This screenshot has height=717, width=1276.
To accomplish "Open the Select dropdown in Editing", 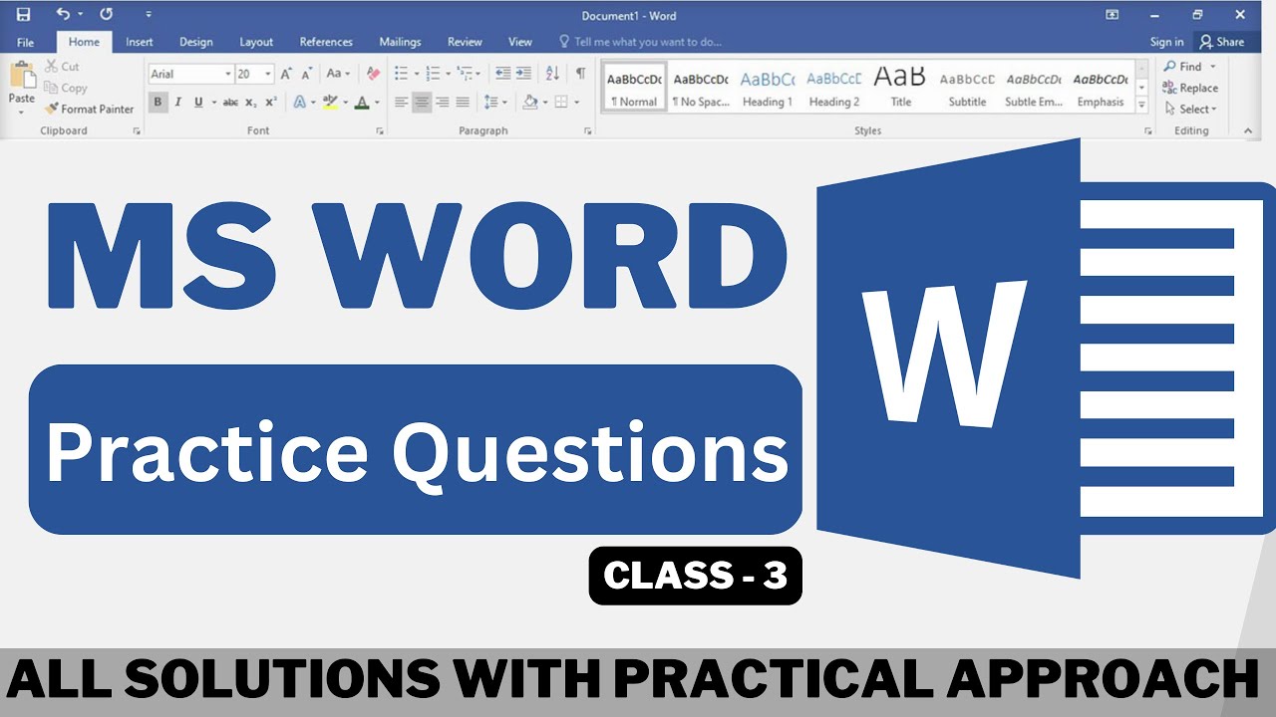I will click(1190, 110).
